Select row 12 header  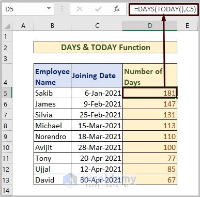(x=7, y=169)
